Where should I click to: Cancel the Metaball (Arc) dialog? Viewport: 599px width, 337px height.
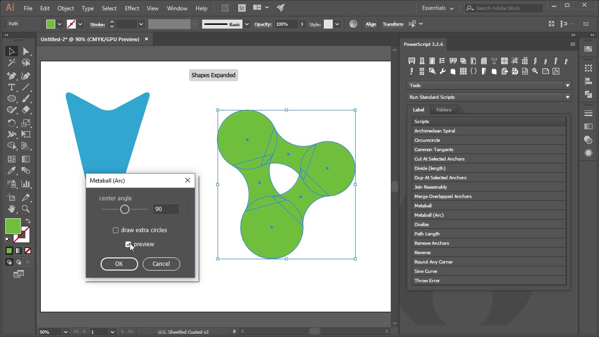[x=161, y=264]
